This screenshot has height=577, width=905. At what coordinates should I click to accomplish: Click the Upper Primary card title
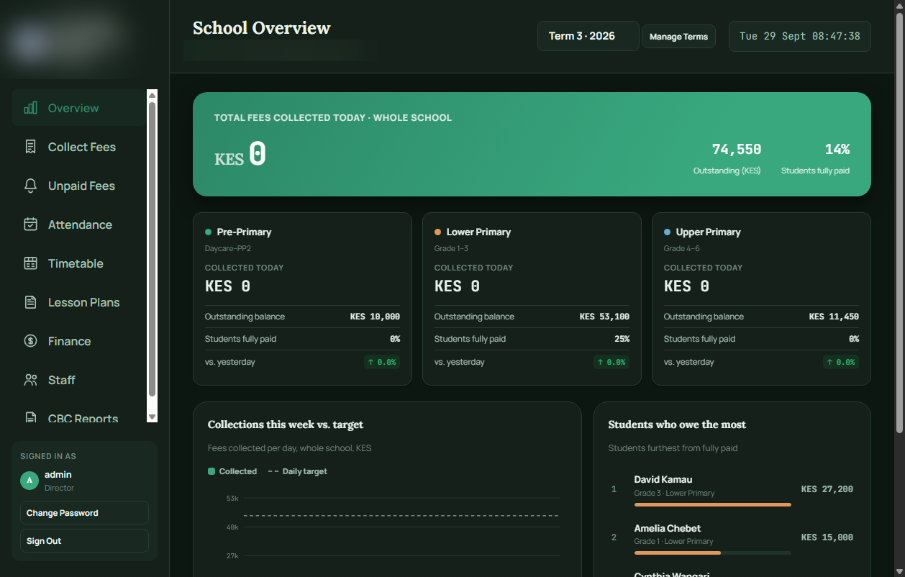point(708,232)
